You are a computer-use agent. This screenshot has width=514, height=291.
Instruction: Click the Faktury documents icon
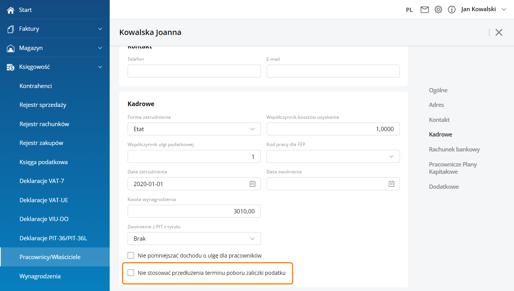click(11, 29)
